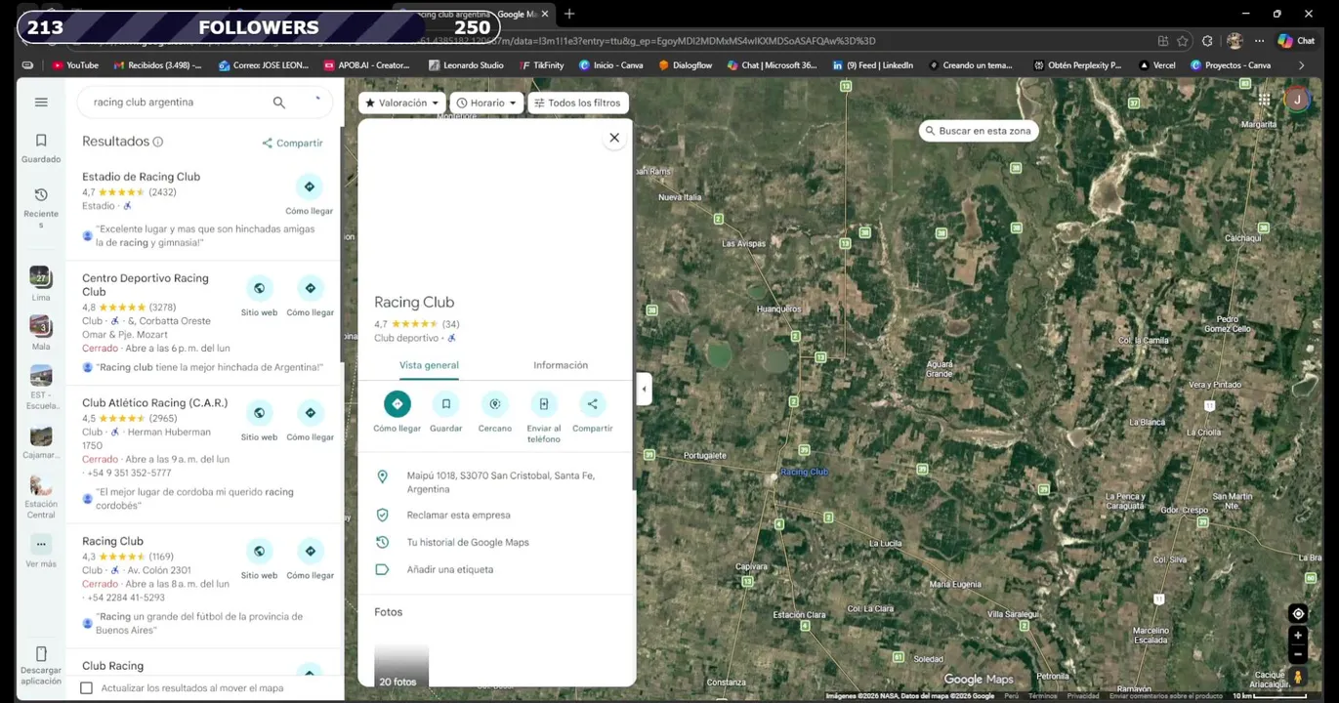Click Compartir next to Resultados
Image resolution: width=1339 pixels, height=703 pixels.
292,143
